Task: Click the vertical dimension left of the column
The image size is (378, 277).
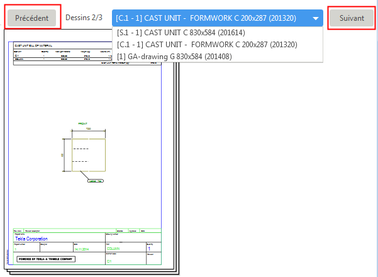Action: pyautogui.click(x=63, y=154)
